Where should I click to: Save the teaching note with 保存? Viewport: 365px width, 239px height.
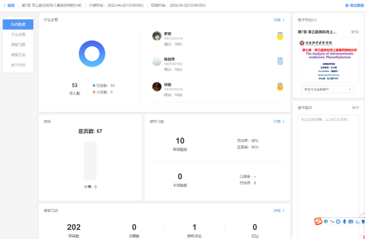(x=355, y=108)
